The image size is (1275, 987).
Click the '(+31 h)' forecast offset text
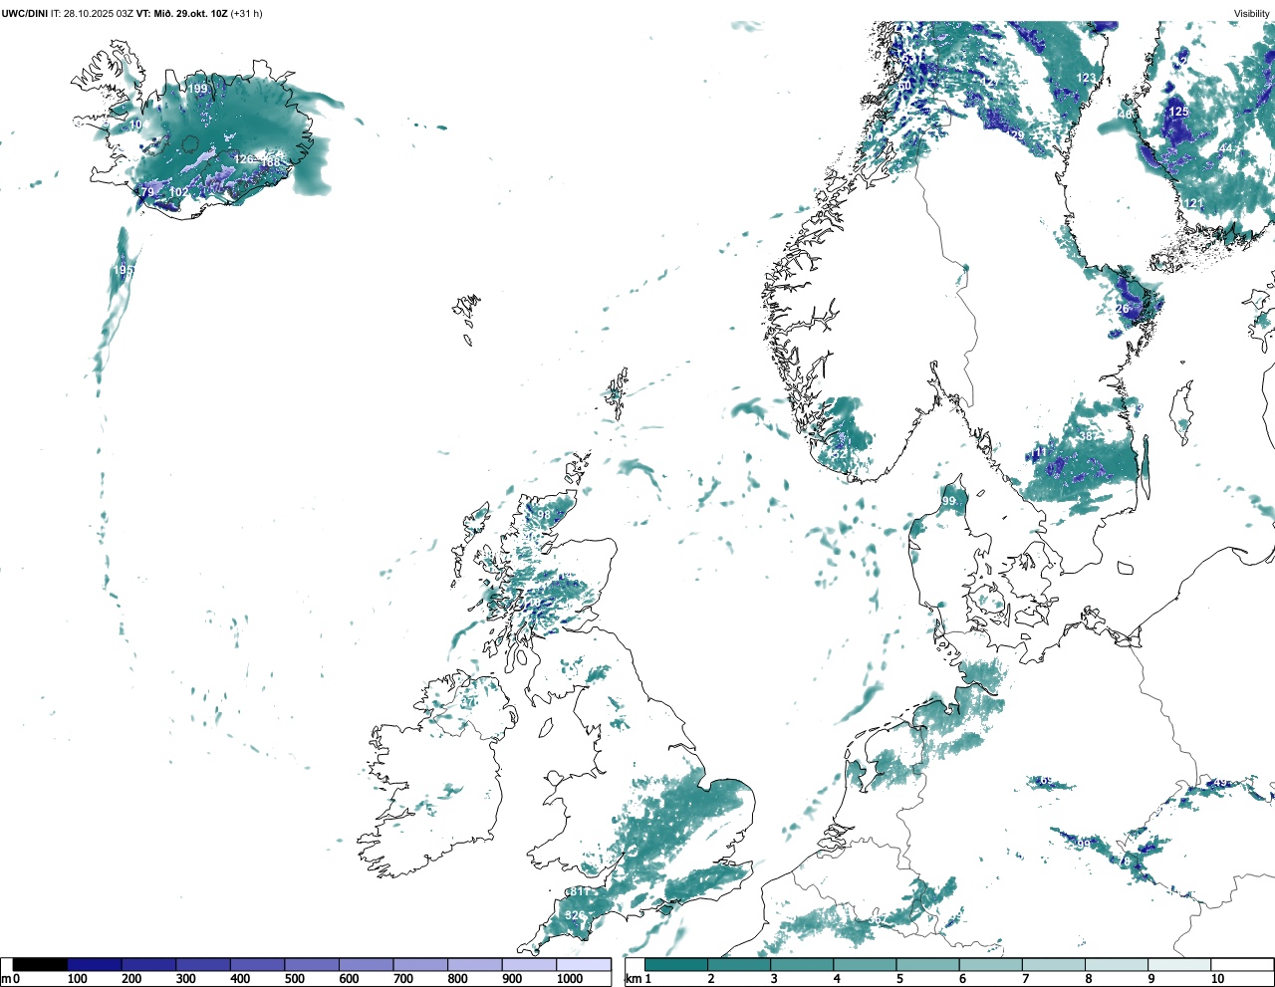[x=246, y=14]
